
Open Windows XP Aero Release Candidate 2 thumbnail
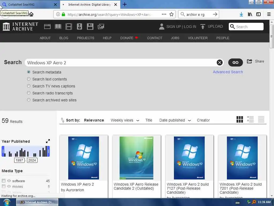tap(136, 158)
